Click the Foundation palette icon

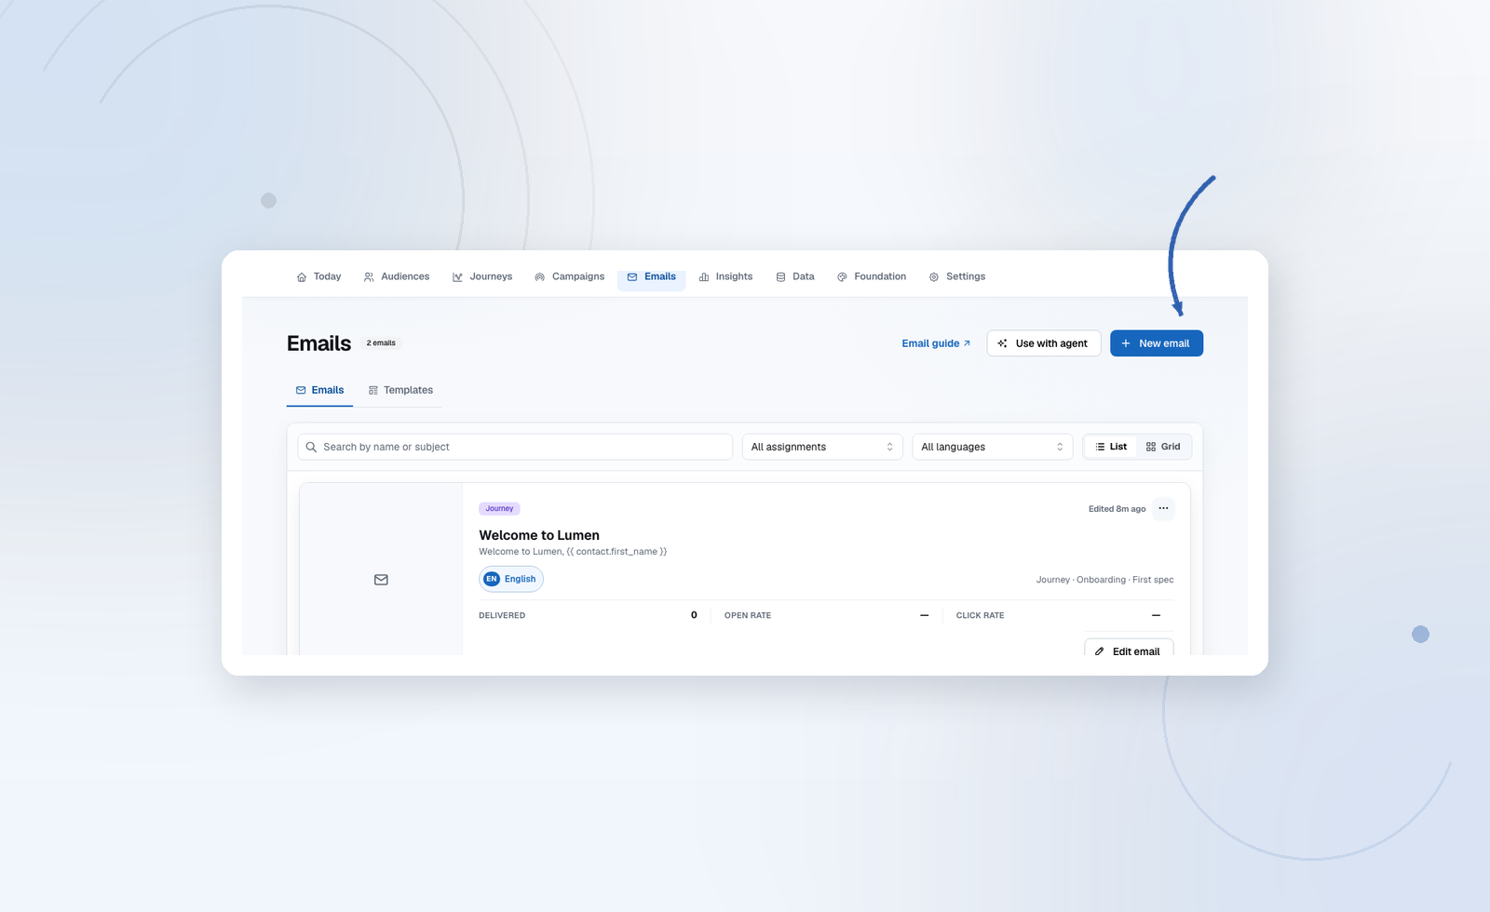click(x=842, y=277)
